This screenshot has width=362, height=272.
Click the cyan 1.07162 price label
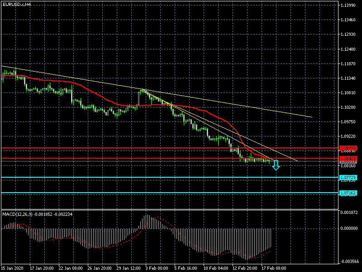coord(348,193)
